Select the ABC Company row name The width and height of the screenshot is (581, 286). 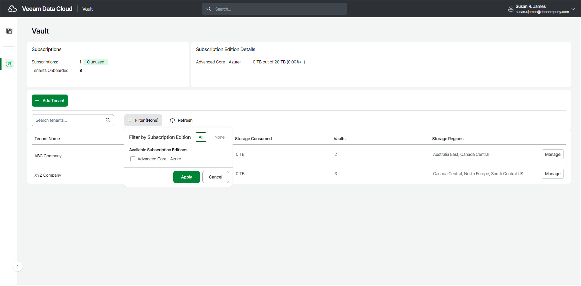(48, 156)
